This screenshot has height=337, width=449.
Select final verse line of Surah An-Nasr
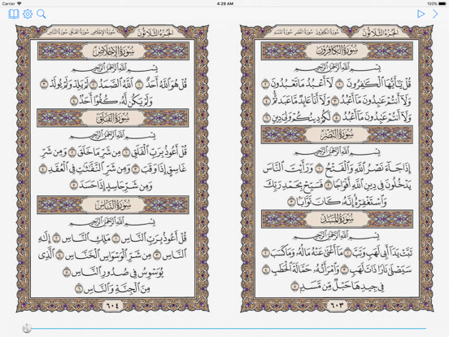click(x=337, y=202)
